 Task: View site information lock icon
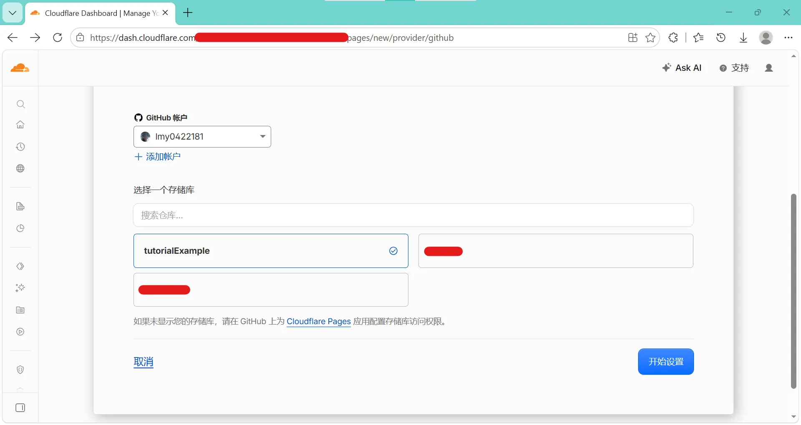(x=80, y=37)
